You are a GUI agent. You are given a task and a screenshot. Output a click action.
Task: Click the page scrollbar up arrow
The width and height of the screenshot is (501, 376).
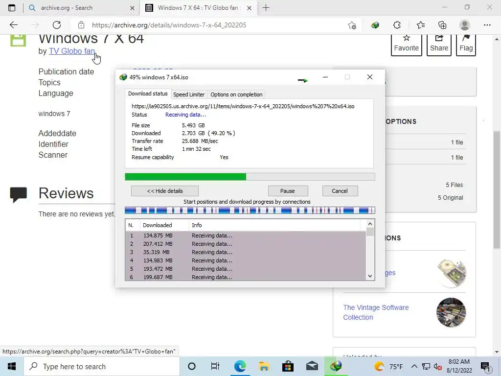[x=497, y=39]
